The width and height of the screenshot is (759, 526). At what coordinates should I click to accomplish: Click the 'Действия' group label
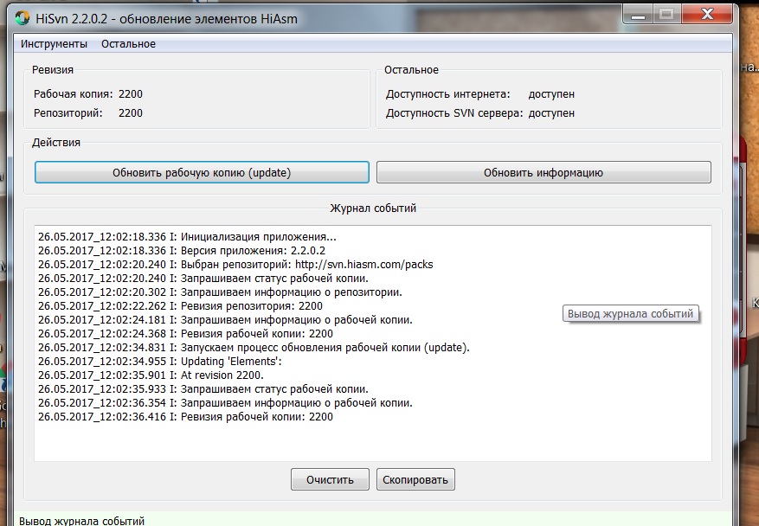tap(56, 143)
